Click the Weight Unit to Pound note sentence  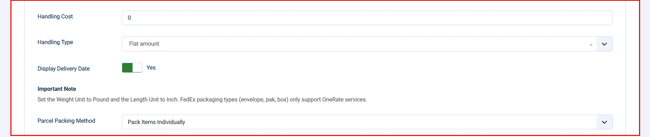pos(108,99)
